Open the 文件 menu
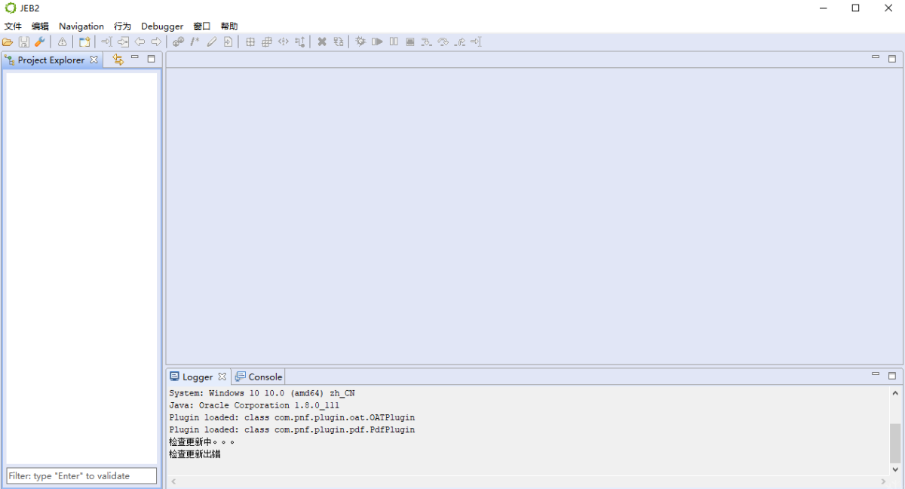The image size is (905, 489). click(13, 26)
